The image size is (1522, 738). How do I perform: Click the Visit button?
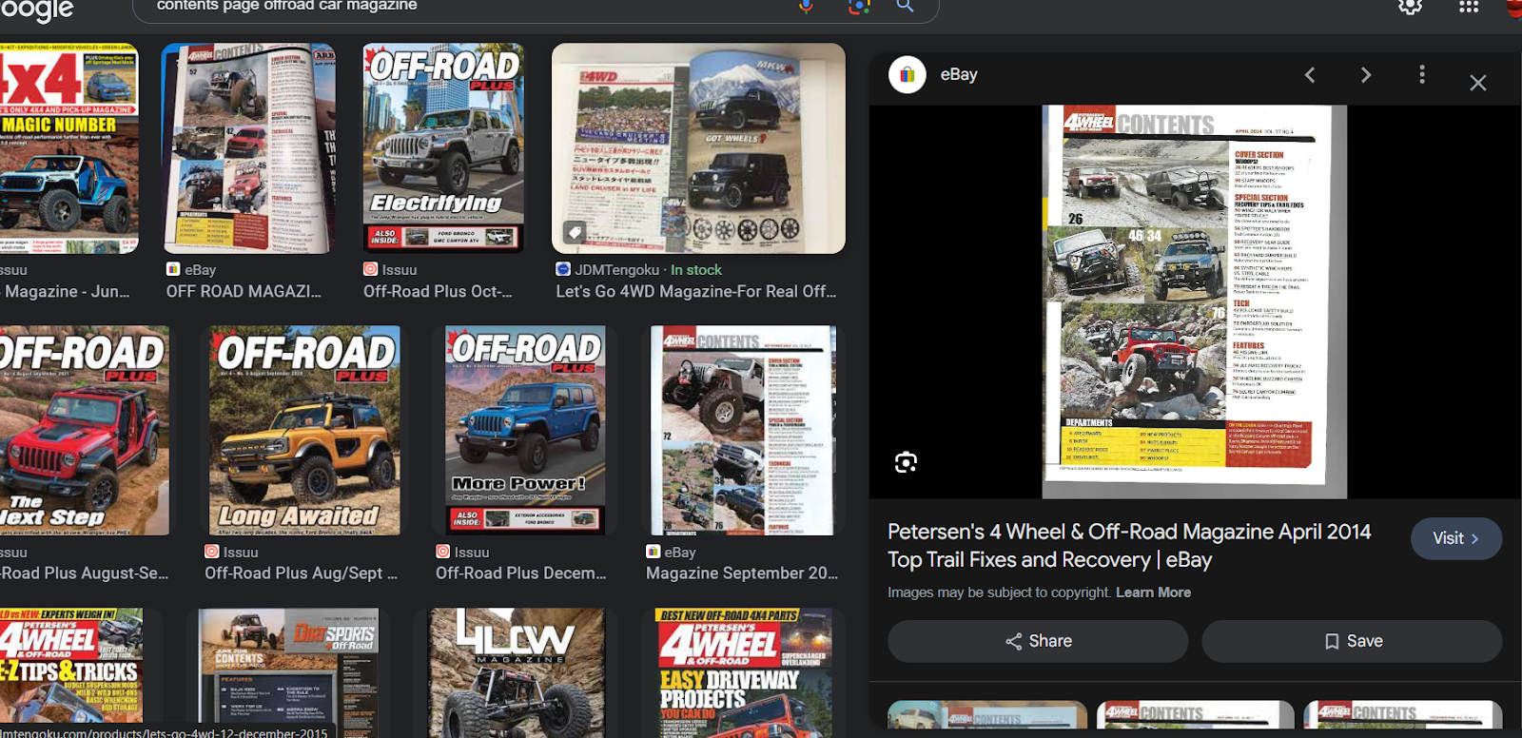(1456, 538)
